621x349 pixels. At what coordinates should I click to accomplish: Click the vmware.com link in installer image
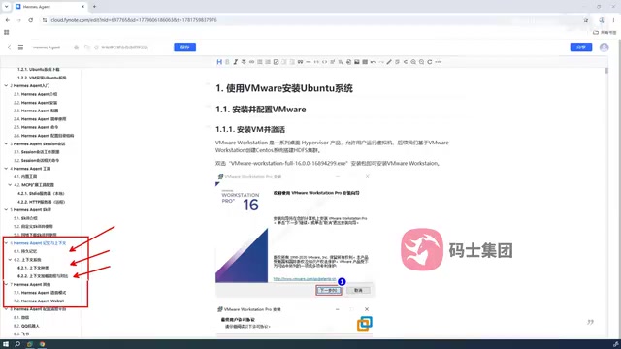[305, 279]
